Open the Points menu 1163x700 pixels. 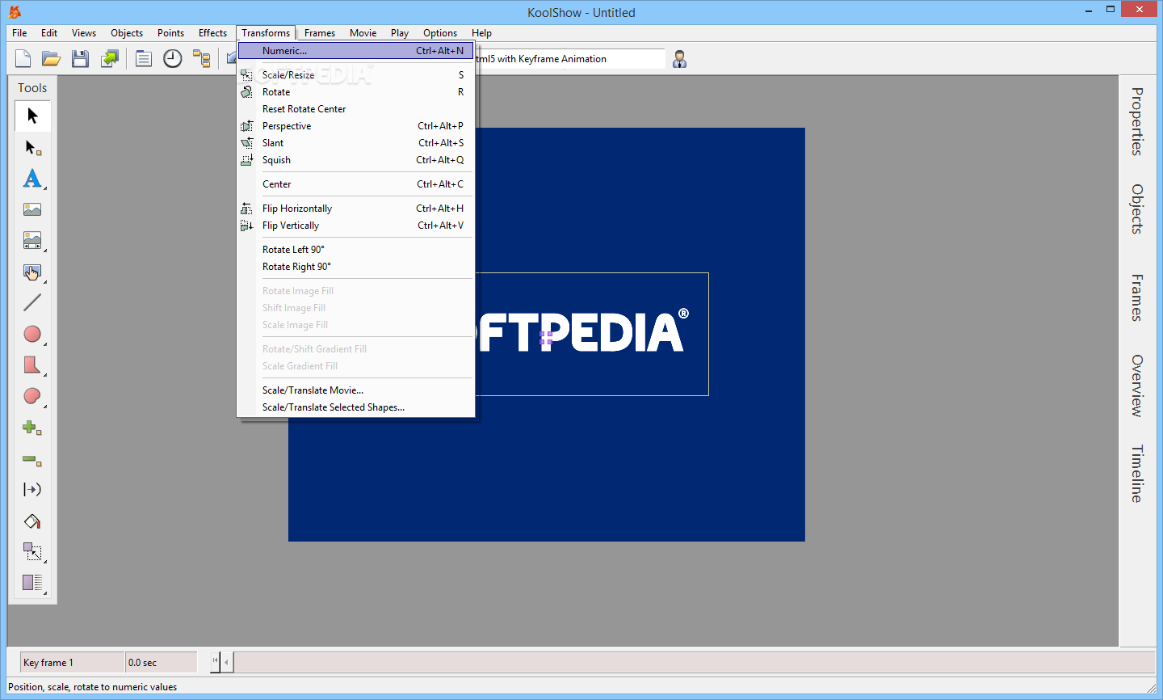[x=170, y=33]
